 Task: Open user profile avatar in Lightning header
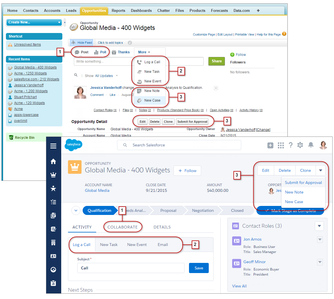pyautogui.click(x=323, y=145)
